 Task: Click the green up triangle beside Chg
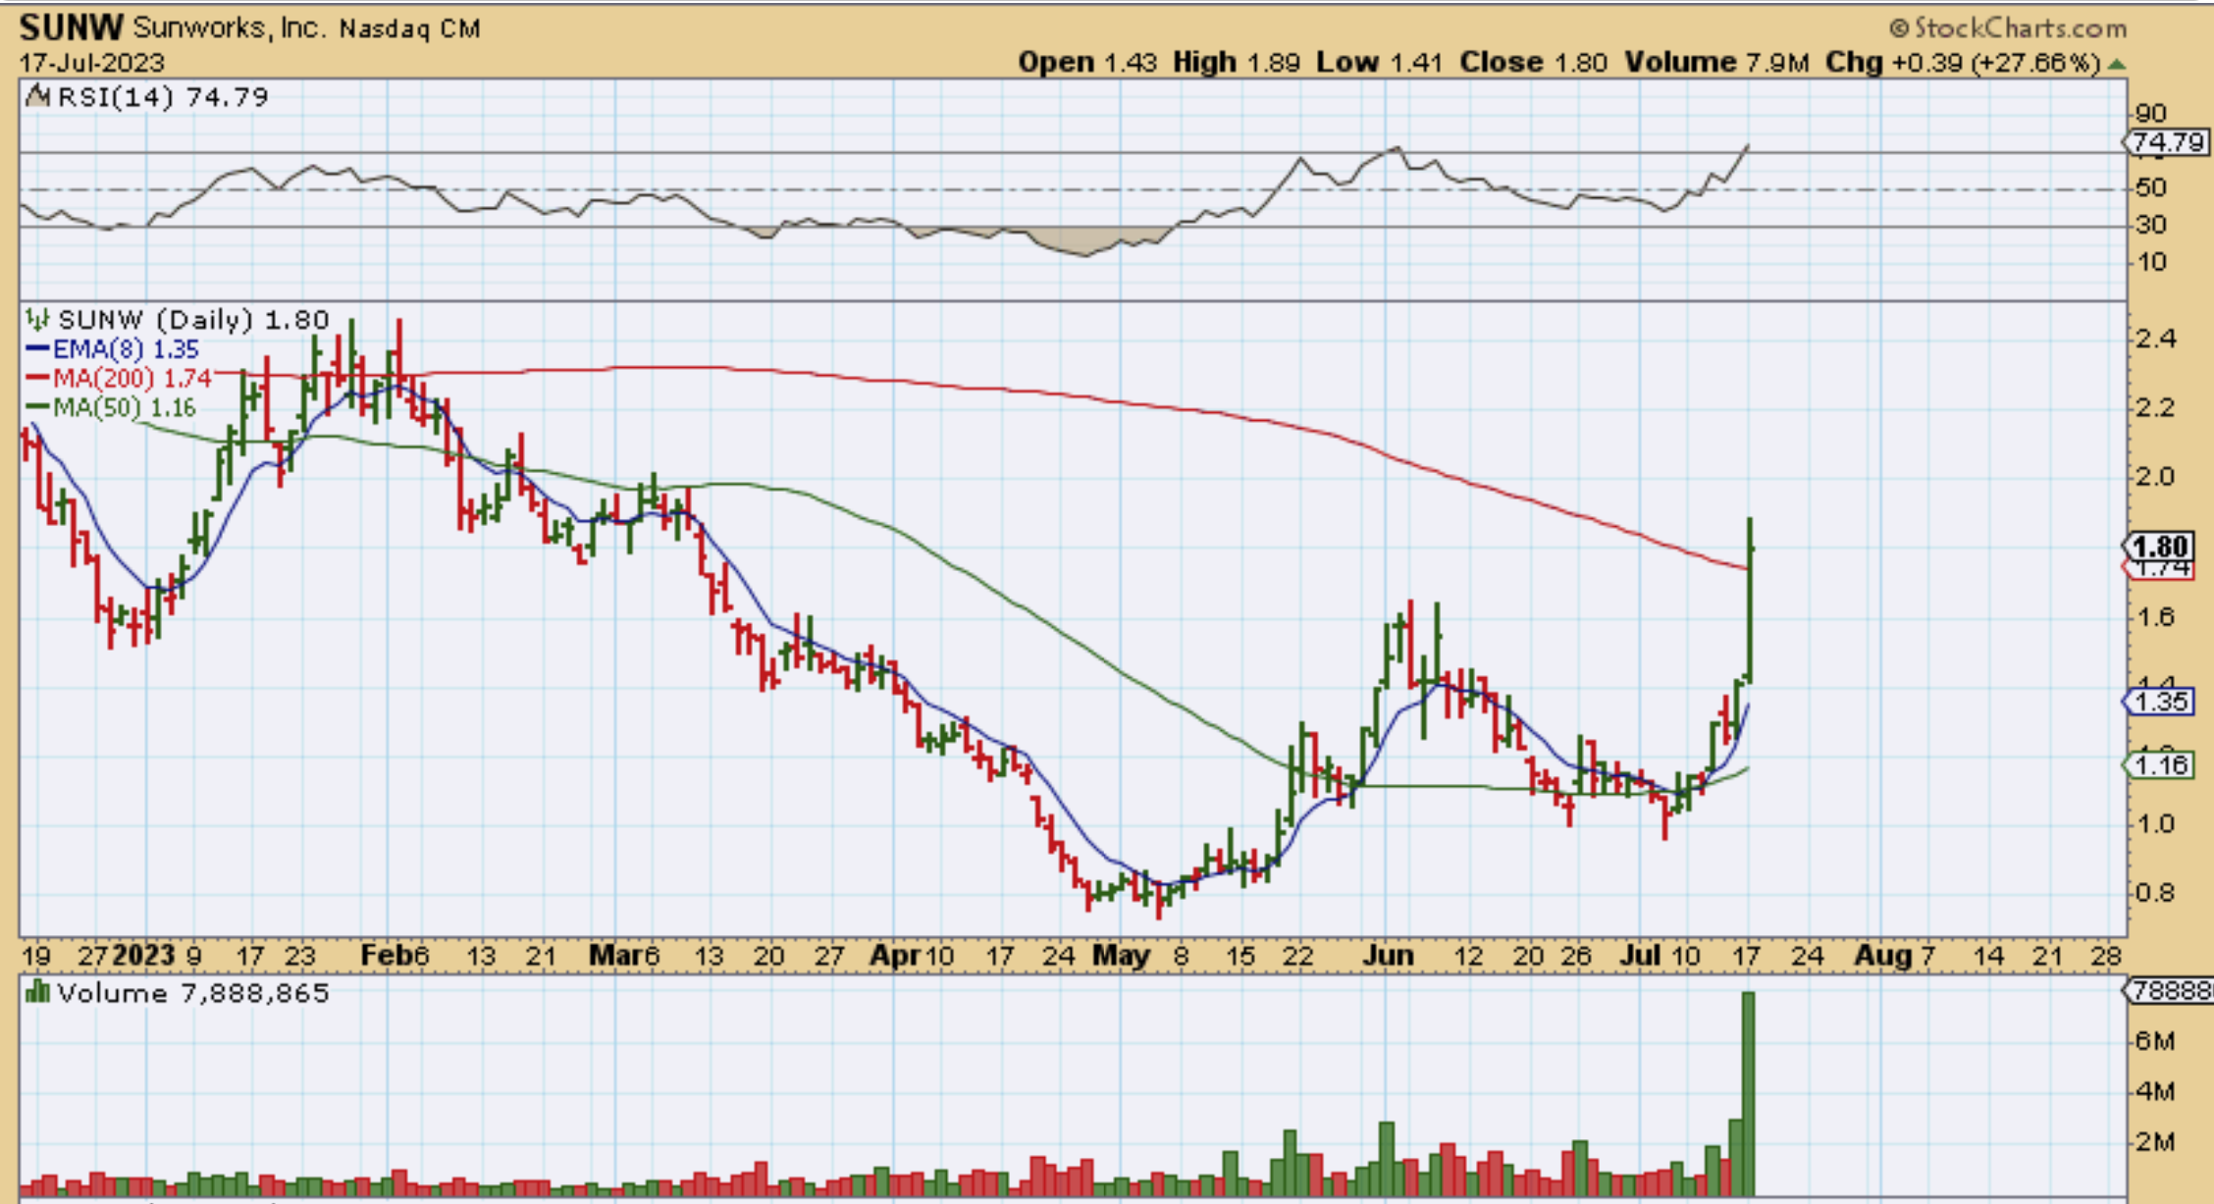pos(2117,64)
